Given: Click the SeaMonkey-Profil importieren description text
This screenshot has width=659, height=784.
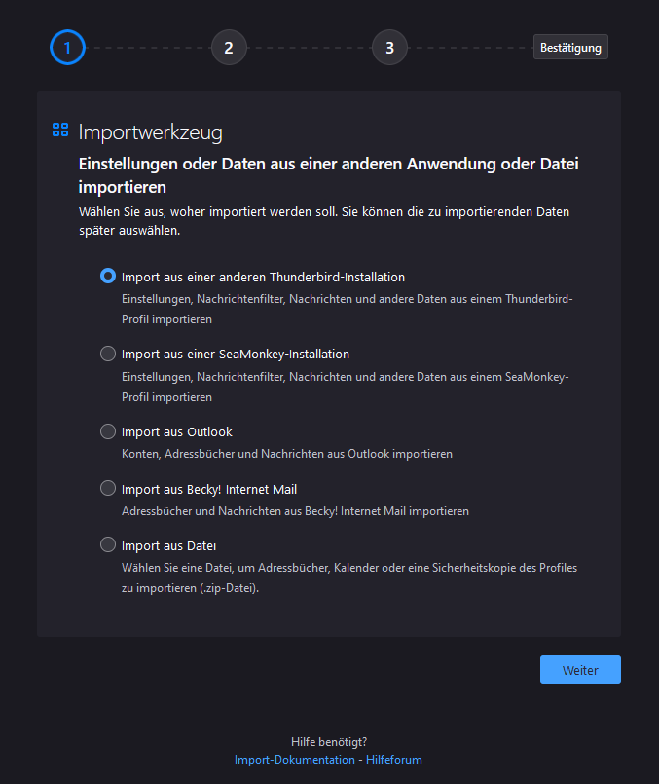Looking at the screenshot, I should coord(346,387).
